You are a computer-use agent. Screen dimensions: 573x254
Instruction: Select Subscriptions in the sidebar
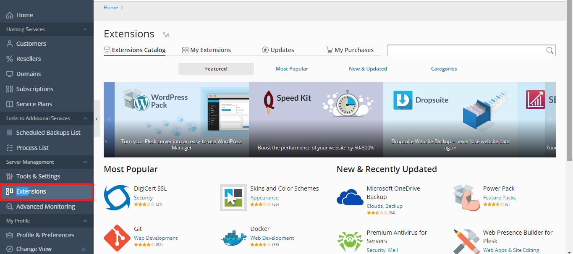pos(47,89)
